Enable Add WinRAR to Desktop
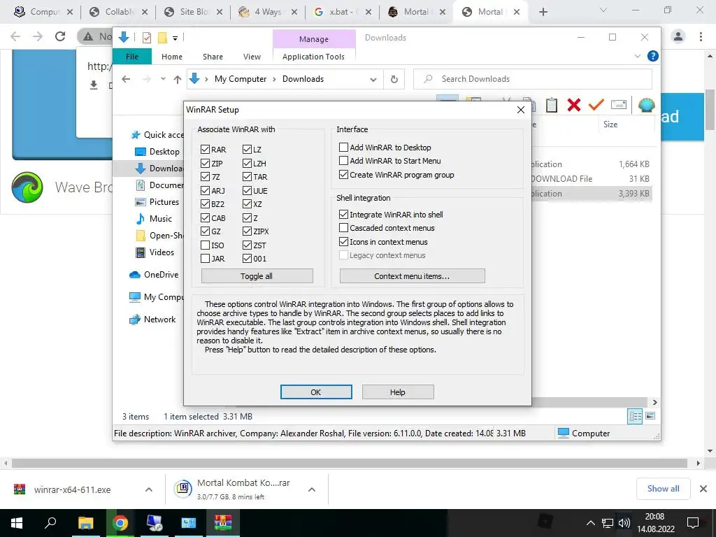This screenshot has height=537, width=716. pyautogui.click(x=343, y=147)
